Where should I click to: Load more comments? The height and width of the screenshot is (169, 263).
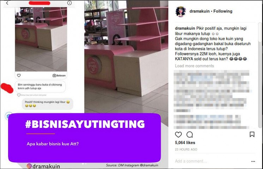pyautogui.click(x=195, y=66)
